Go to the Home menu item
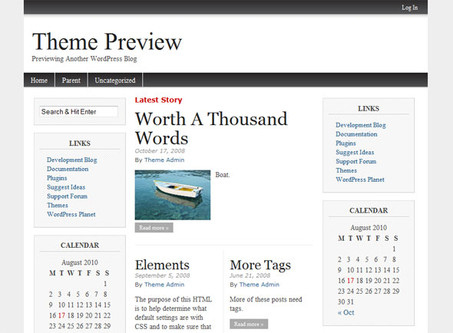 point(39,81)
